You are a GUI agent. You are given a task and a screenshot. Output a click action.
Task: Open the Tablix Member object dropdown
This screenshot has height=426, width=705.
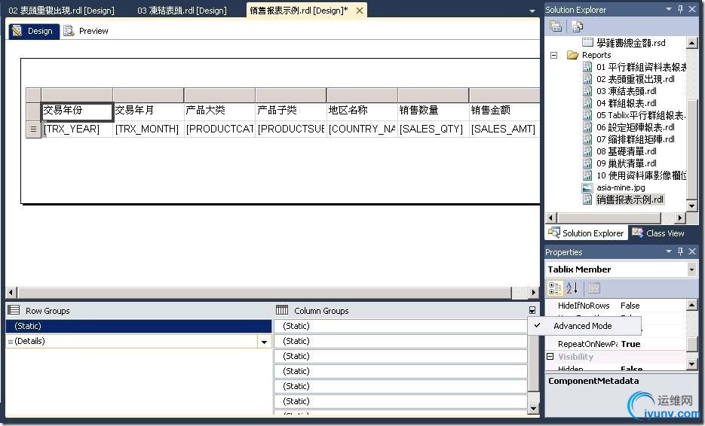pyautogui.click(x=691, y=269)
